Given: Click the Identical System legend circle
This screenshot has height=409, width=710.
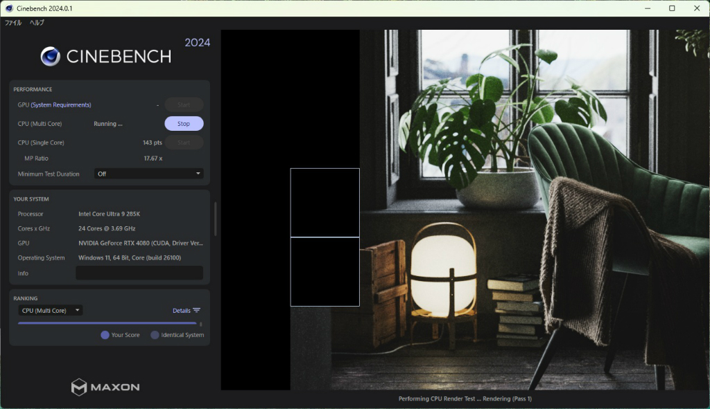Looking at the screenshot, I should (x=155, y=335).
